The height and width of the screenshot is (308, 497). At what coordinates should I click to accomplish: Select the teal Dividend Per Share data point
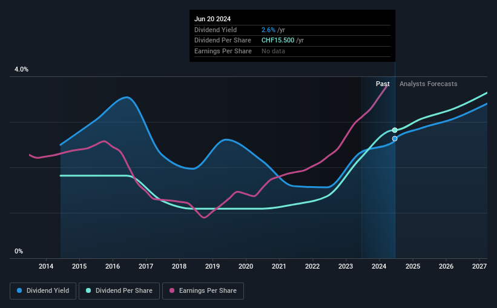395,130
